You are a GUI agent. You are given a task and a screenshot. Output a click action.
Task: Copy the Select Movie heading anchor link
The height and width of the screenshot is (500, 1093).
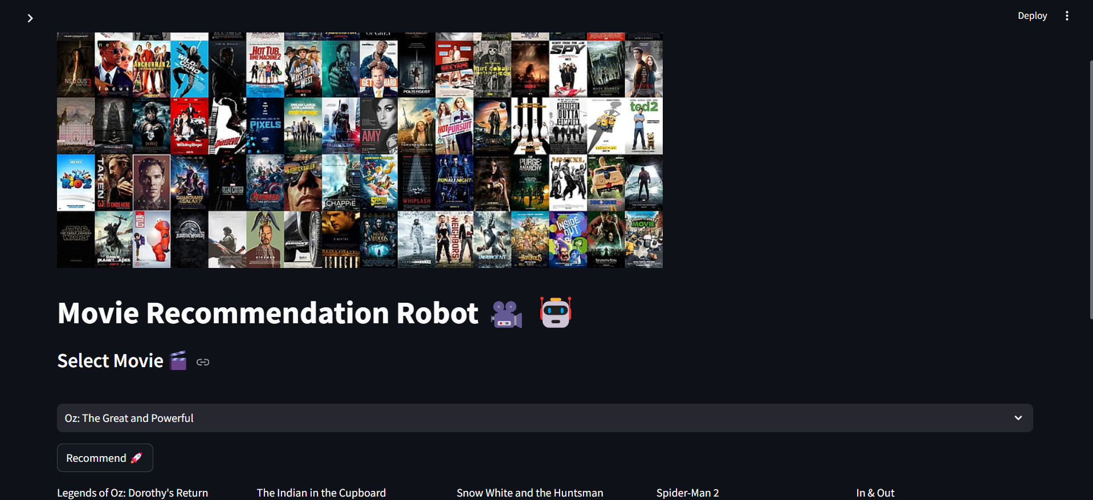coord(203,362)
